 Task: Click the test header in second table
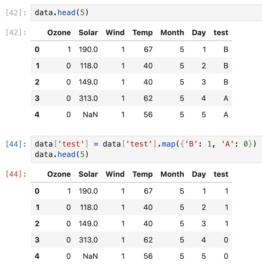[221, 174]
